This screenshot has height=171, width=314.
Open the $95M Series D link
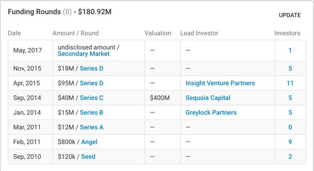point(91,83)
